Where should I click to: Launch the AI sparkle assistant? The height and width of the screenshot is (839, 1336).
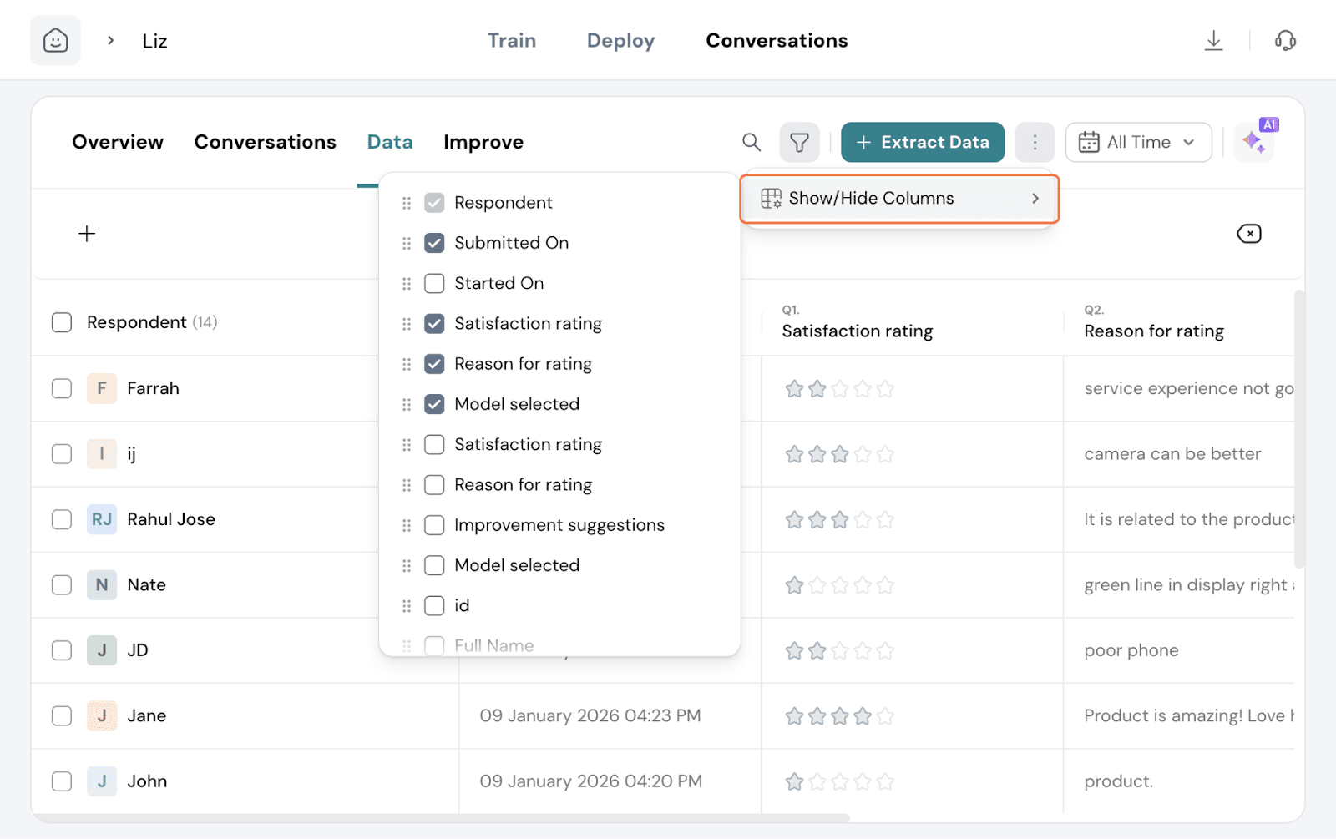pyautogui.click(x=1254, y=141)
